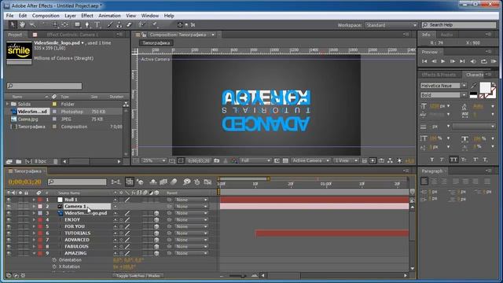Open the Layer menu
The width and height of the screenshot is (503, 283).
[70, 16]
